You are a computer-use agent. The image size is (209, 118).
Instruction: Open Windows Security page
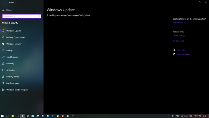22,44
